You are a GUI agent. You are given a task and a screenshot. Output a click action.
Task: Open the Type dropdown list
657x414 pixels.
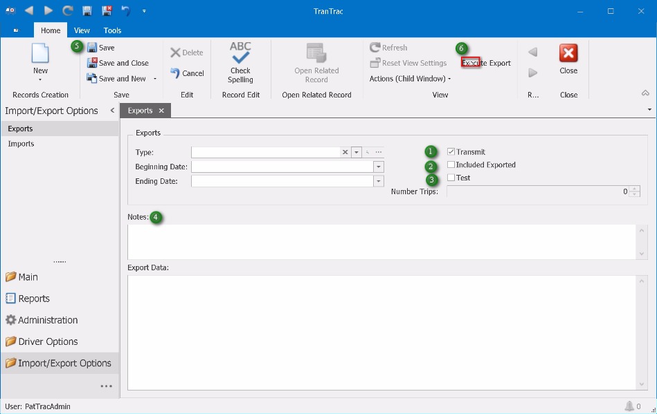coord(356,152)
